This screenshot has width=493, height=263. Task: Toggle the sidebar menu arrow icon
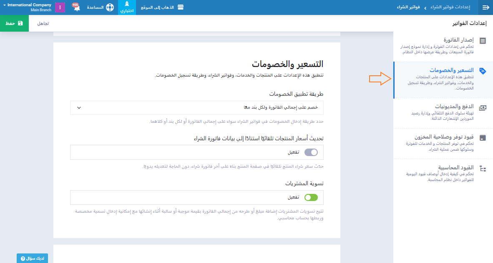point(485,7)
